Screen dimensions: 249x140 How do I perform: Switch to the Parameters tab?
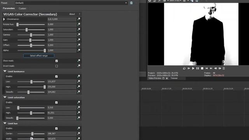(x=9, y=8)
